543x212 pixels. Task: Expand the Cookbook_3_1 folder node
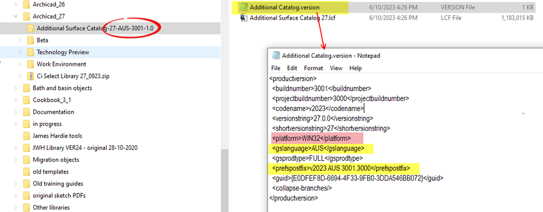tap(15, 100)
